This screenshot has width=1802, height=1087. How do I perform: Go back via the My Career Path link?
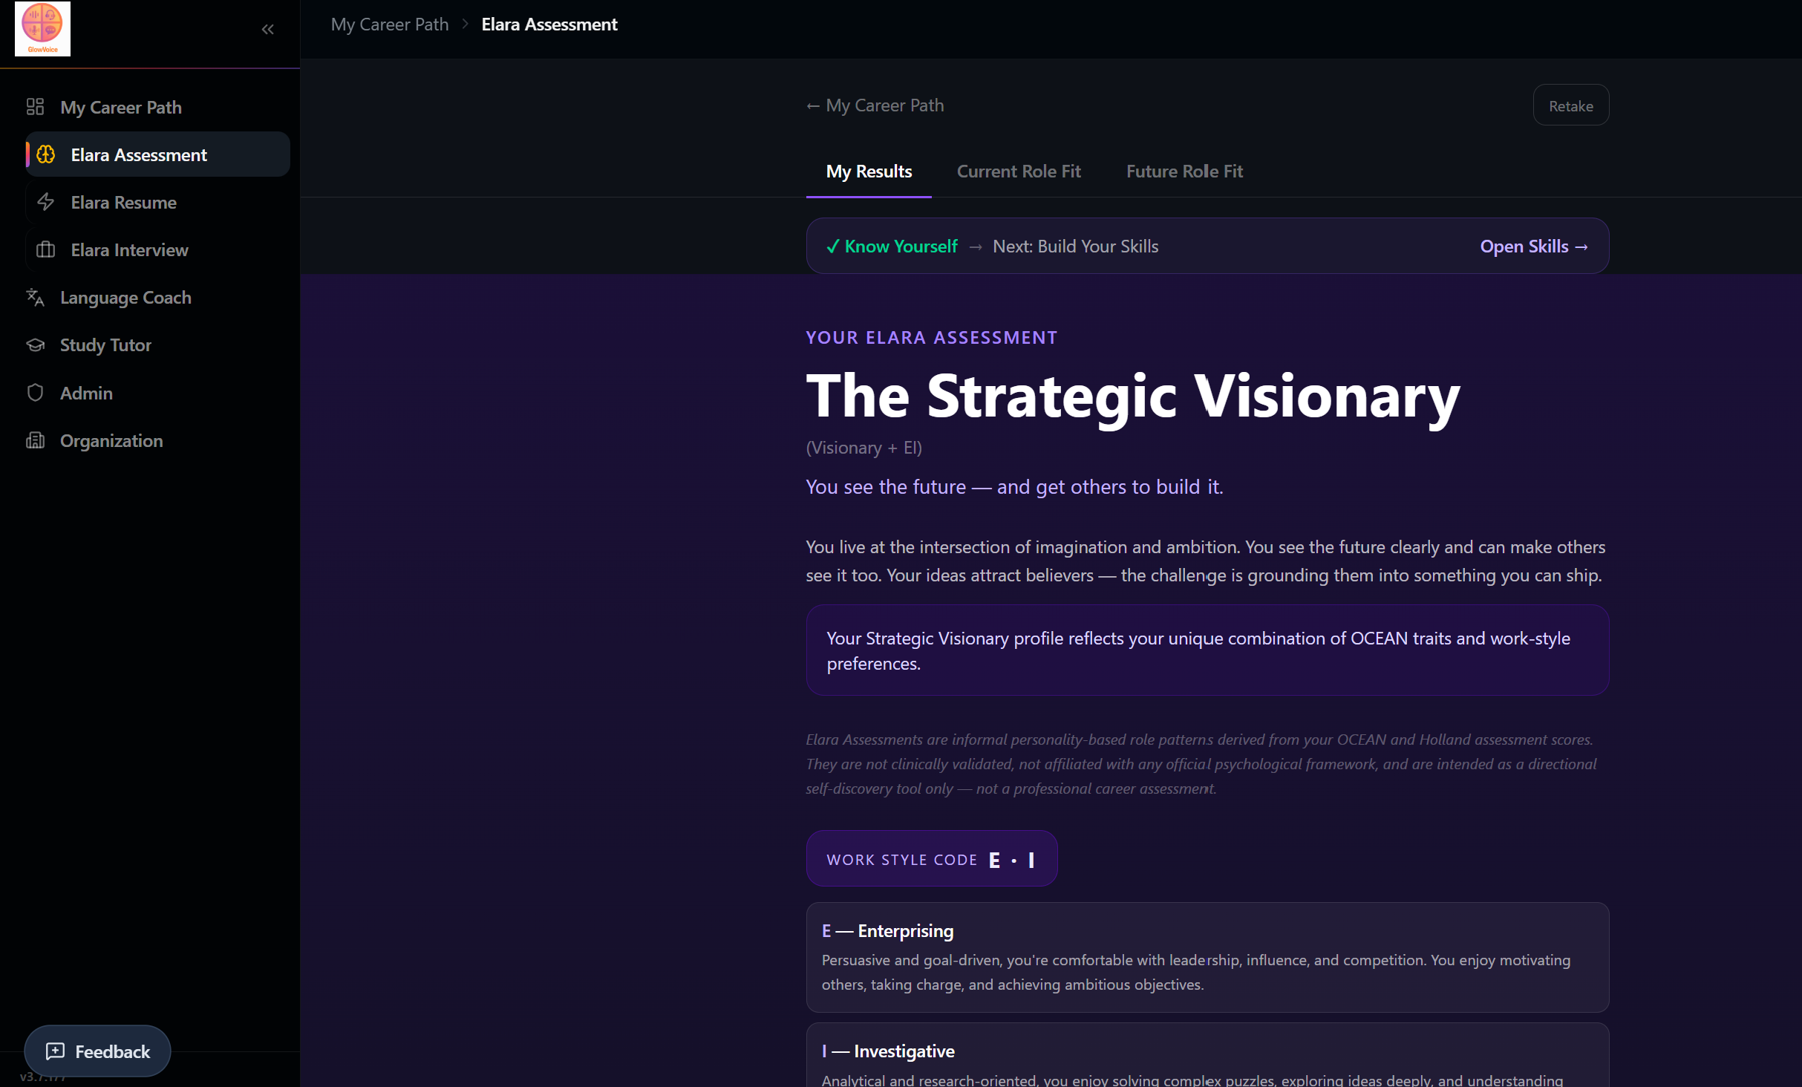point(875,105)
